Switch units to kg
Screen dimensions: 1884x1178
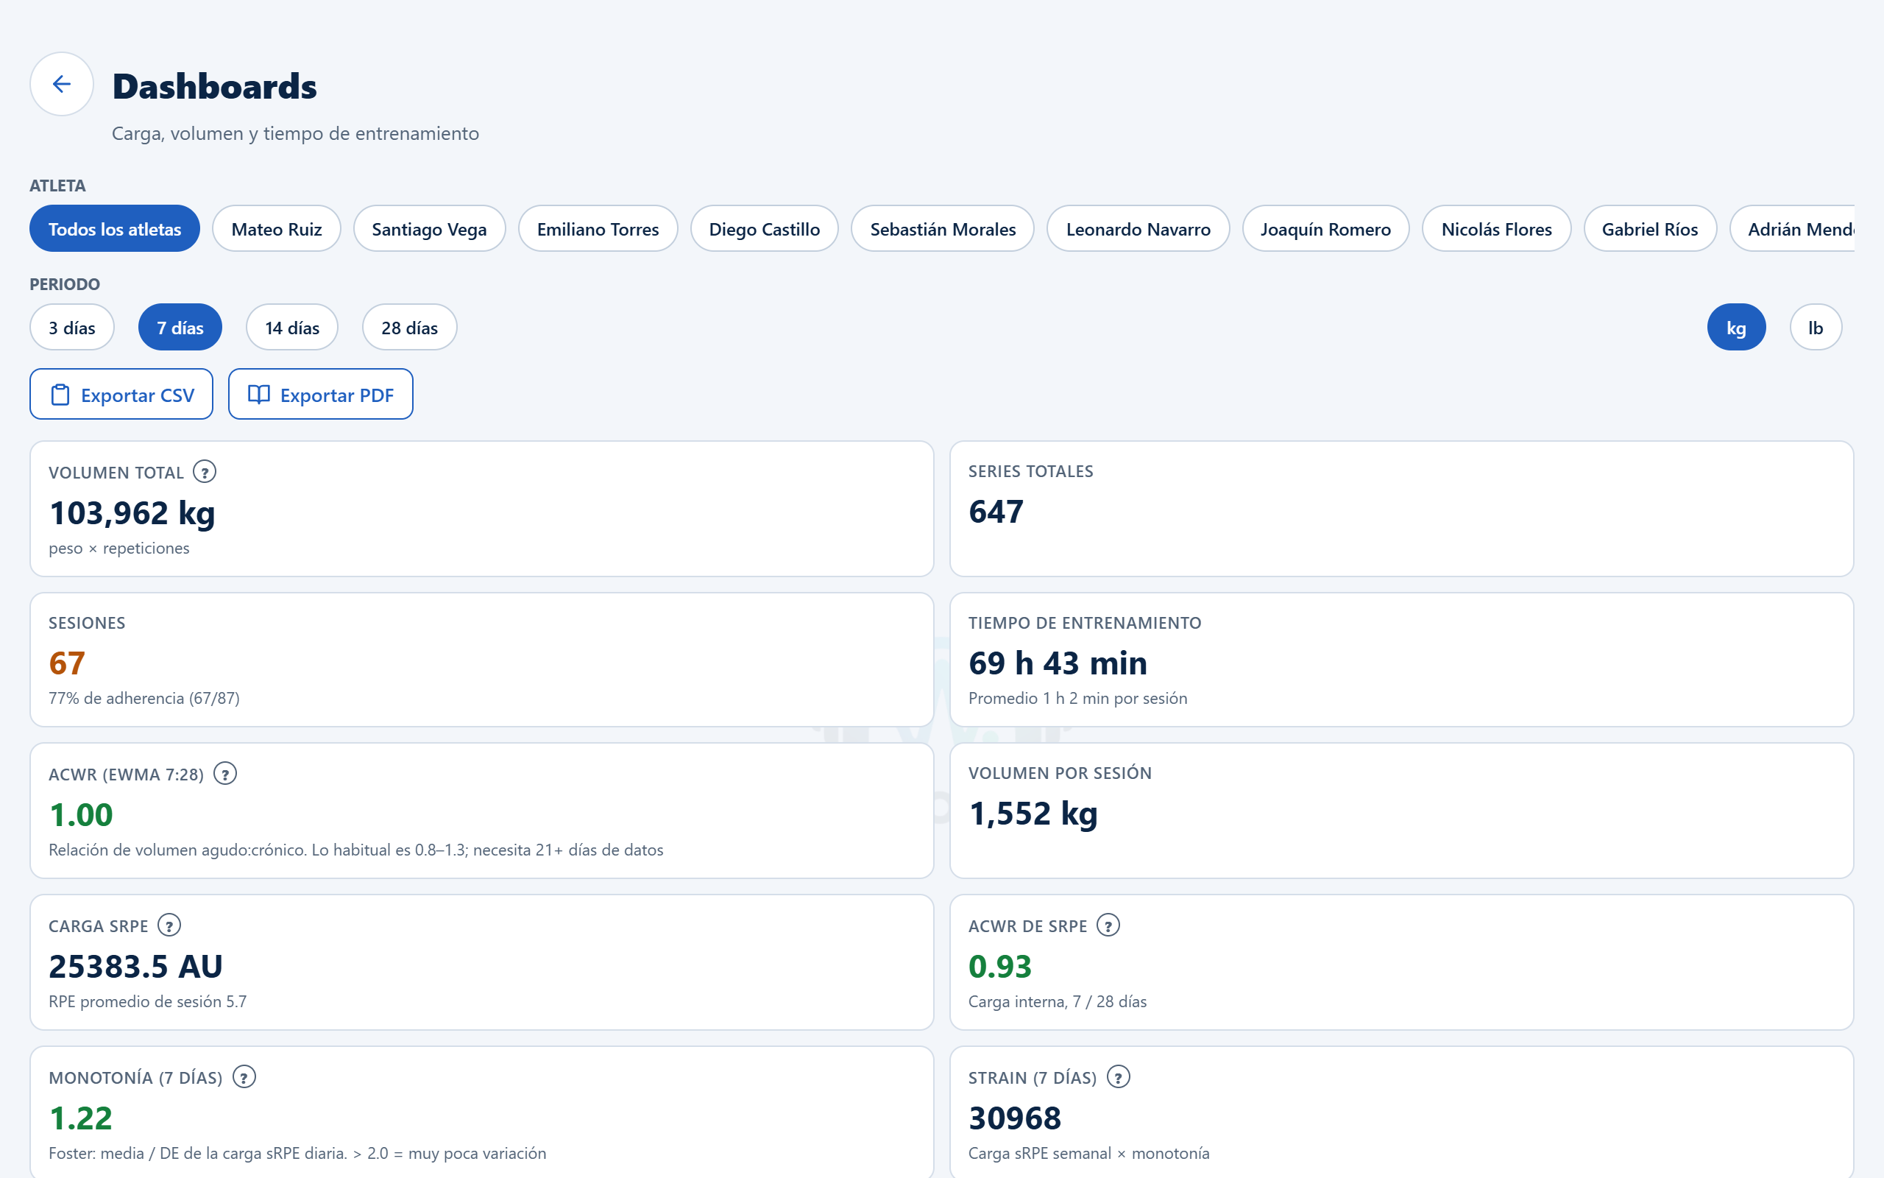pos(1736,327)
